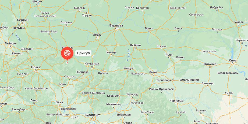Image resolution: width=248 pixels, height=124 pixels.
Task: Select the Люблин city label
Action: click(x=135, y=45)
